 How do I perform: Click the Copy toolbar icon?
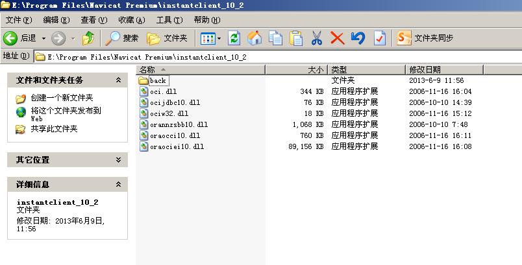point(276,38)
